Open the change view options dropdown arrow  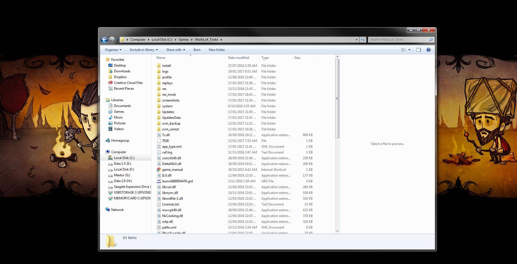[409, 50]
